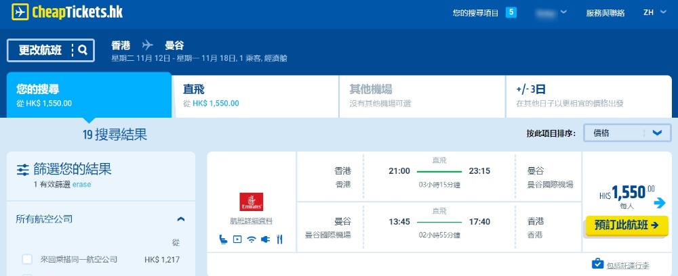Click the seat amenity icon
Screen dimensions: 678x276
[x=223, y=239]
